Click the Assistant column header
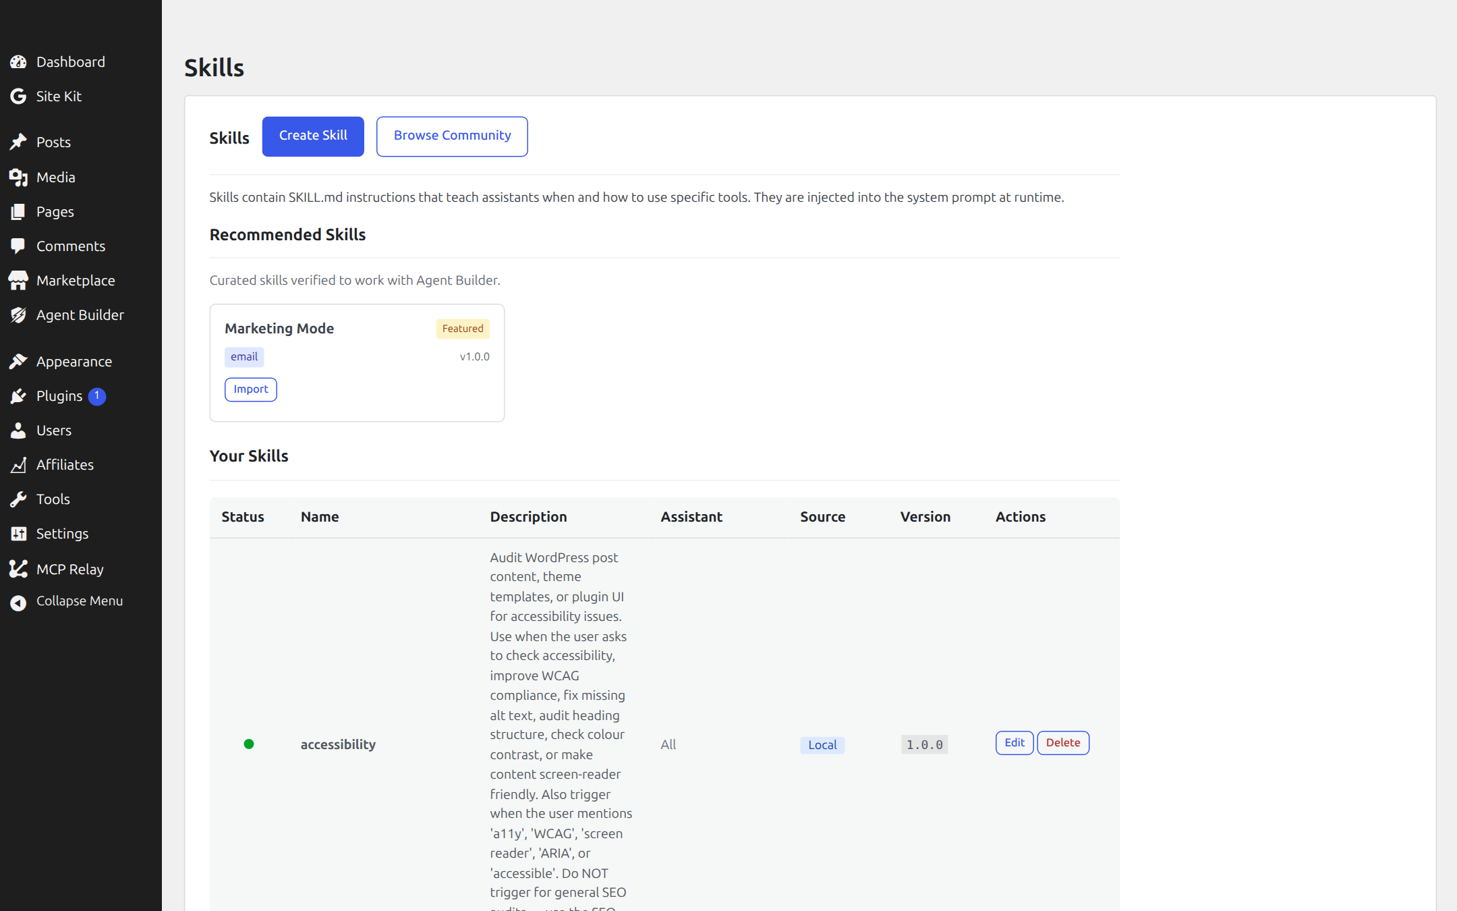 click(x=691, y=517)
